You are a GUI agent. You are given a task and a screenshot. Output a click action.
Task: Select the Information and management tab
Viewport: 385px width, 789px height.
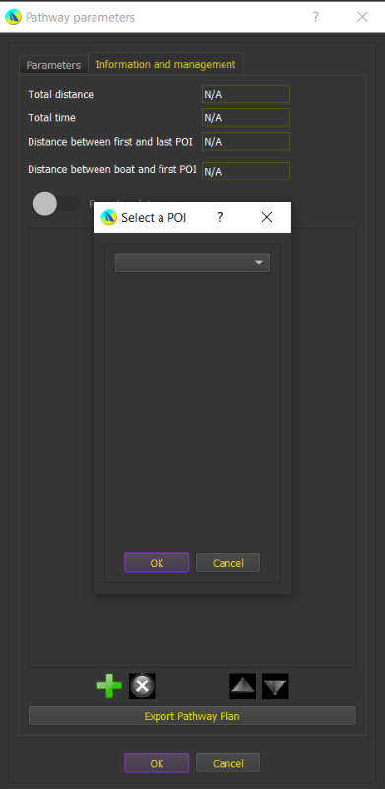pos(165,64)
